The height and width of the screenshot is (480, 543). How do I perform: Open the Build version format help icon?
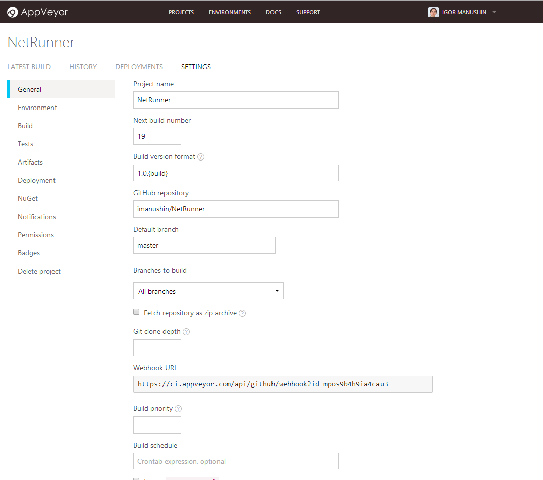[200, 156]
